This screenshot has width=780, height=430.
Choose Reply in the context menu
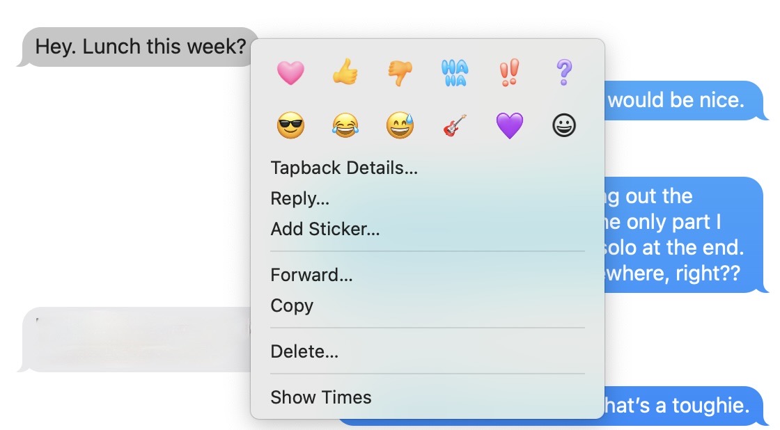(x=300, y=198)
